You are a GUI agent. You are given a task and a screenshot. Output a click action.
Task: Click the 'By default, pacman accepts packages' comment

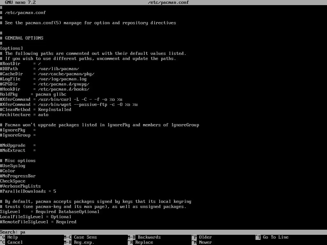click(x=96, y=202)
